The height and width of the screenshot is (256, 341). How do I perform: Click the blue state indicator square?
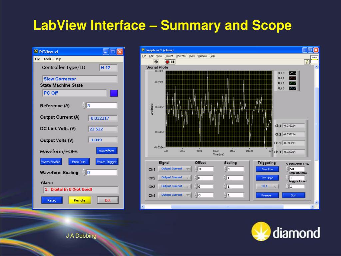coord(114,93)
